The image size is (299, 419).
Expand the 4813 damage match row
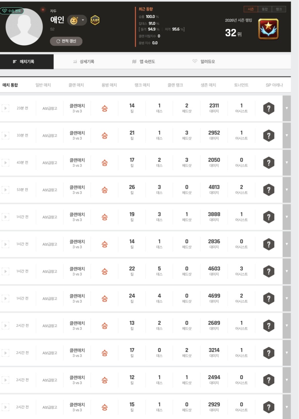(286, 190)
